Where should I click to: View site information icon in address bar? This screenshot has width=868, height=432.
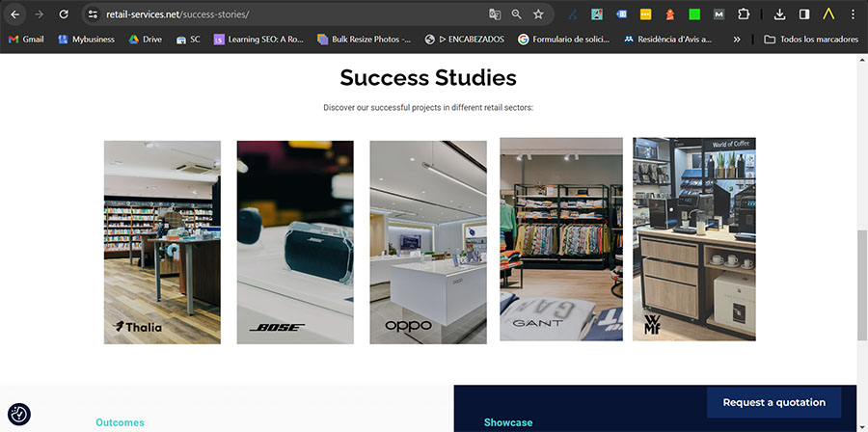[x=93, y=14]
